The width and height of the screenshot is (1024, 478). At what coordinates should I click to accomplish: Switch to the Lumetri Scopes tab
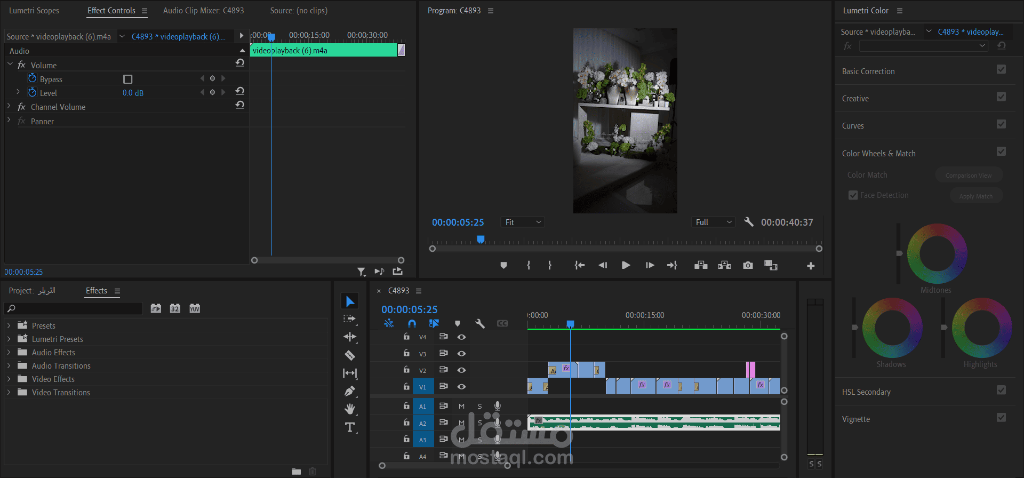[x=34, y=11]
